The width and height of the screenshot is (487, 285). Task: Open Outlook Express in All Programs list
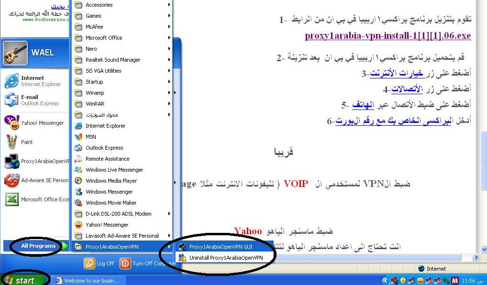point(78,148)
